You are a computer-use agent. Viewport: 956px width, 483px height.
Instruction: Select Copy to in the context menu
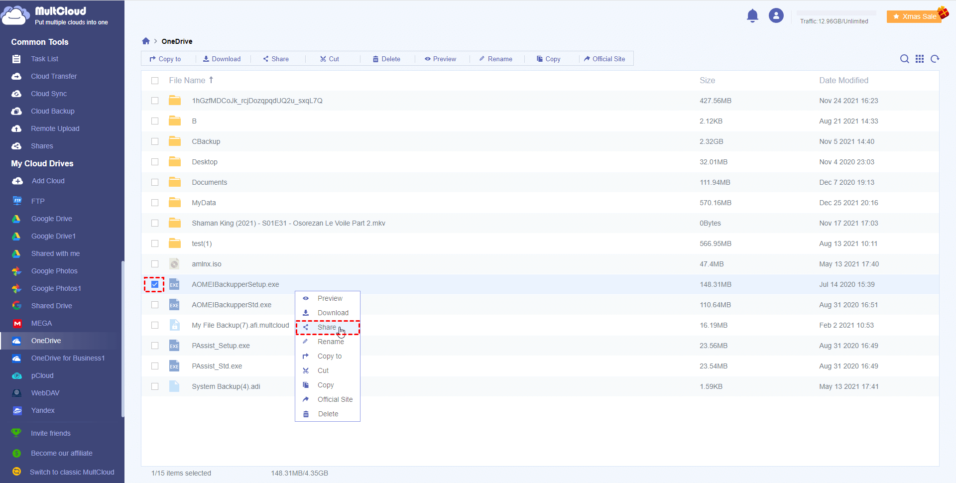point(329,356)
